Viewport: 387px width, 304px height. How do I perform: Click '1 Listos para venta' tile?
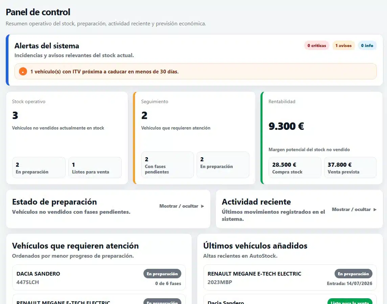coord(95,167)
